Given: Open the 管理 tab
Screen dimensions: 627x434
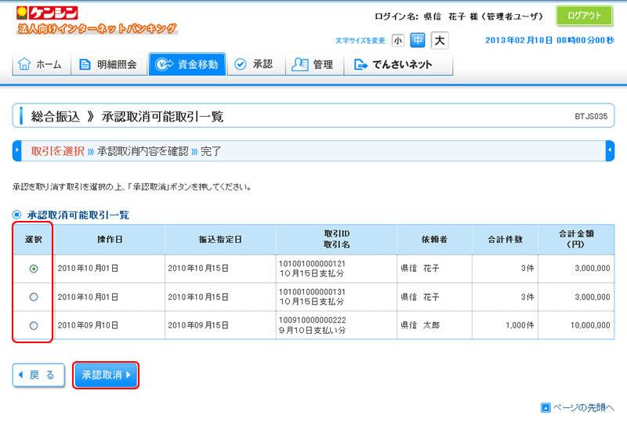Looking at the screenshot, I should 313,65.
